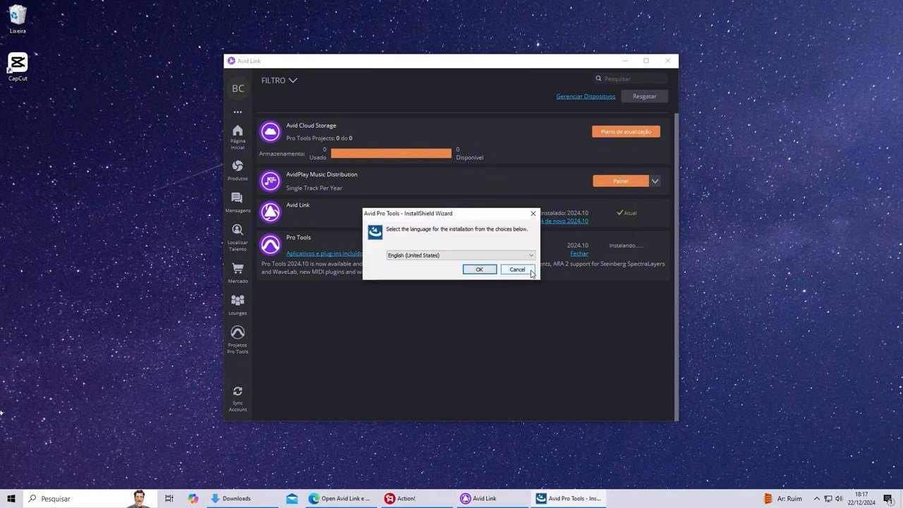Click the Pesquisar search field in Avid Link
This screenshot has height=508, width=903.
coord(630,79)
